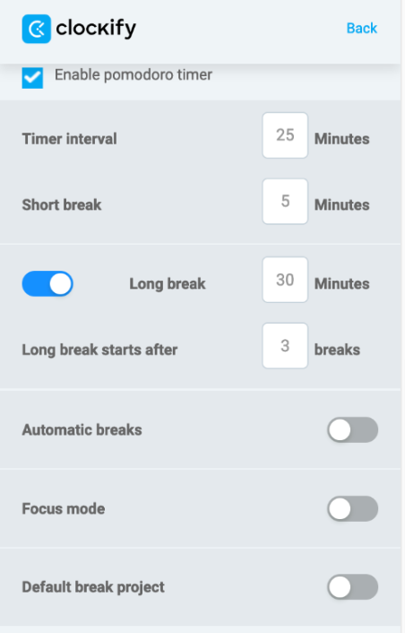Viewport: 405px width, 633px height.
Task: Click the Short break label
Action: click(x=62, y=204)
